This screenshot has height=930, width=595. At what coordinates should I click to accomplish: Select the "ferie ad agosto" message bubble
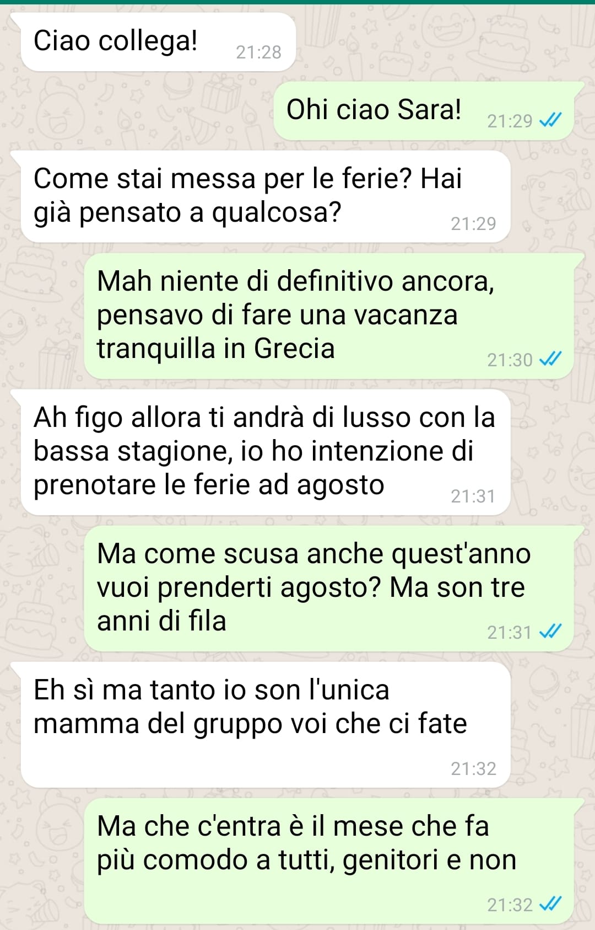(x=266, y=452)
